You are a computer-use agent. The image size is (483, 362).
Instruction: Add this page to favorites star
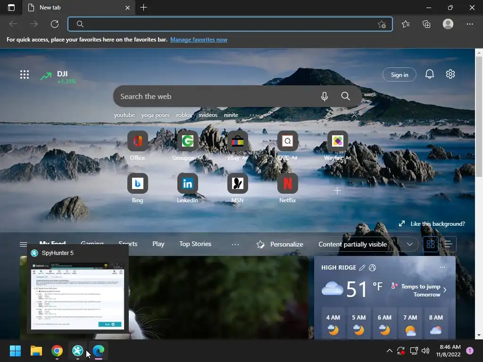[x=382, y=25]
